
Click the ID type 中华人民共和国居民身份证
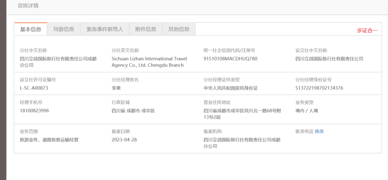click(x=230, y=88)
